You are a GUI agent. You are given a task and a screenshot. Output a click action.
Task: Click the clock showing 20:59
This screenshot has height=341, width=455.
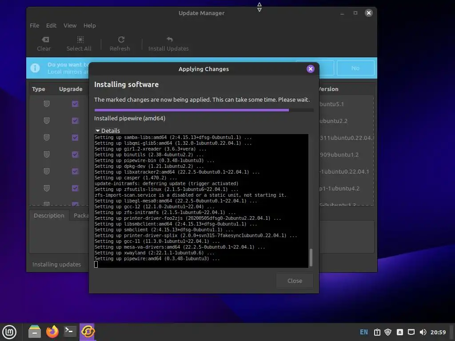click(438, 332)
